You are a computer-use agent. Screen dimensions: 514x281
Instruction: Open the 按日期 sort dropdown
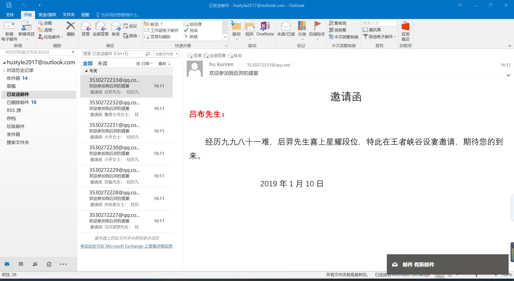pos(144,63)
